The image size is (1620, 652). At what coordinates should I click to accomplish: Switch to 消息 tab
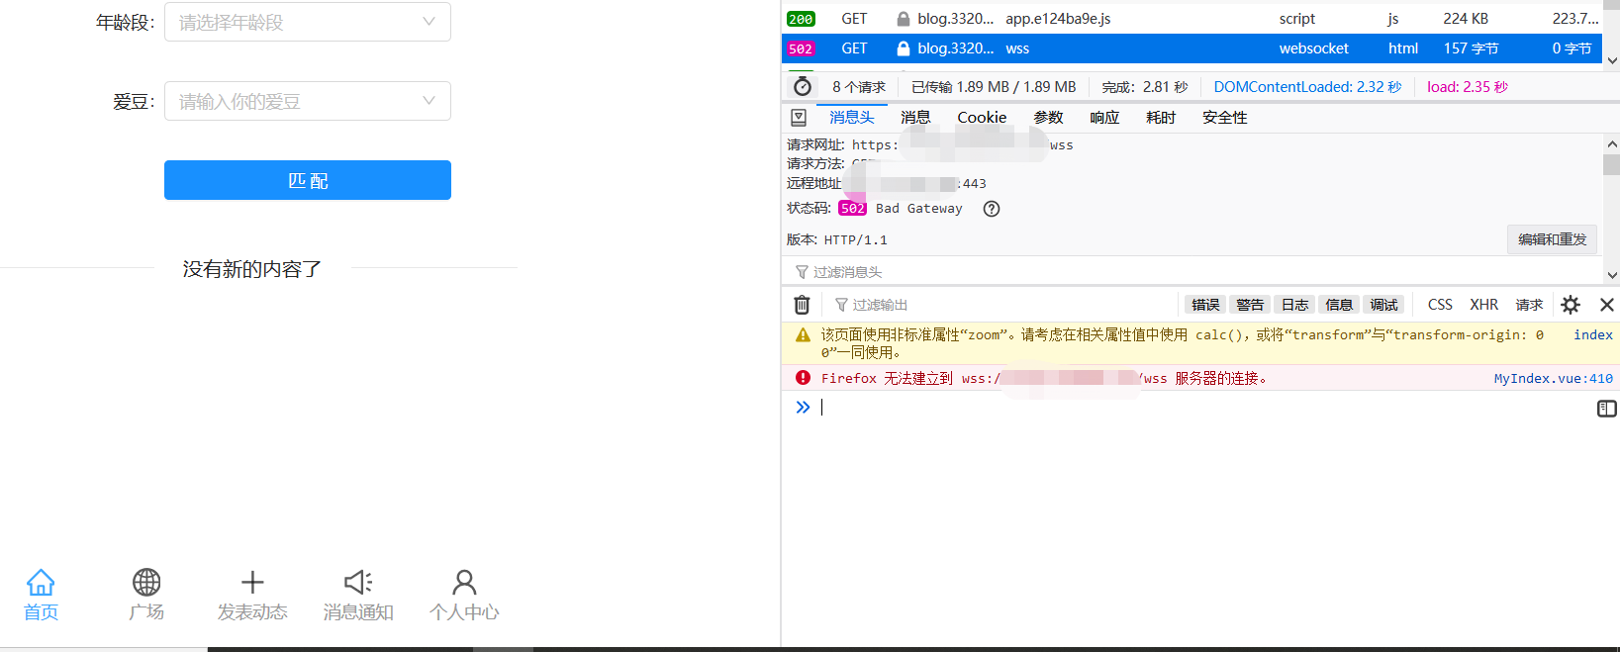pyautogui.click(x=915, y=118)
